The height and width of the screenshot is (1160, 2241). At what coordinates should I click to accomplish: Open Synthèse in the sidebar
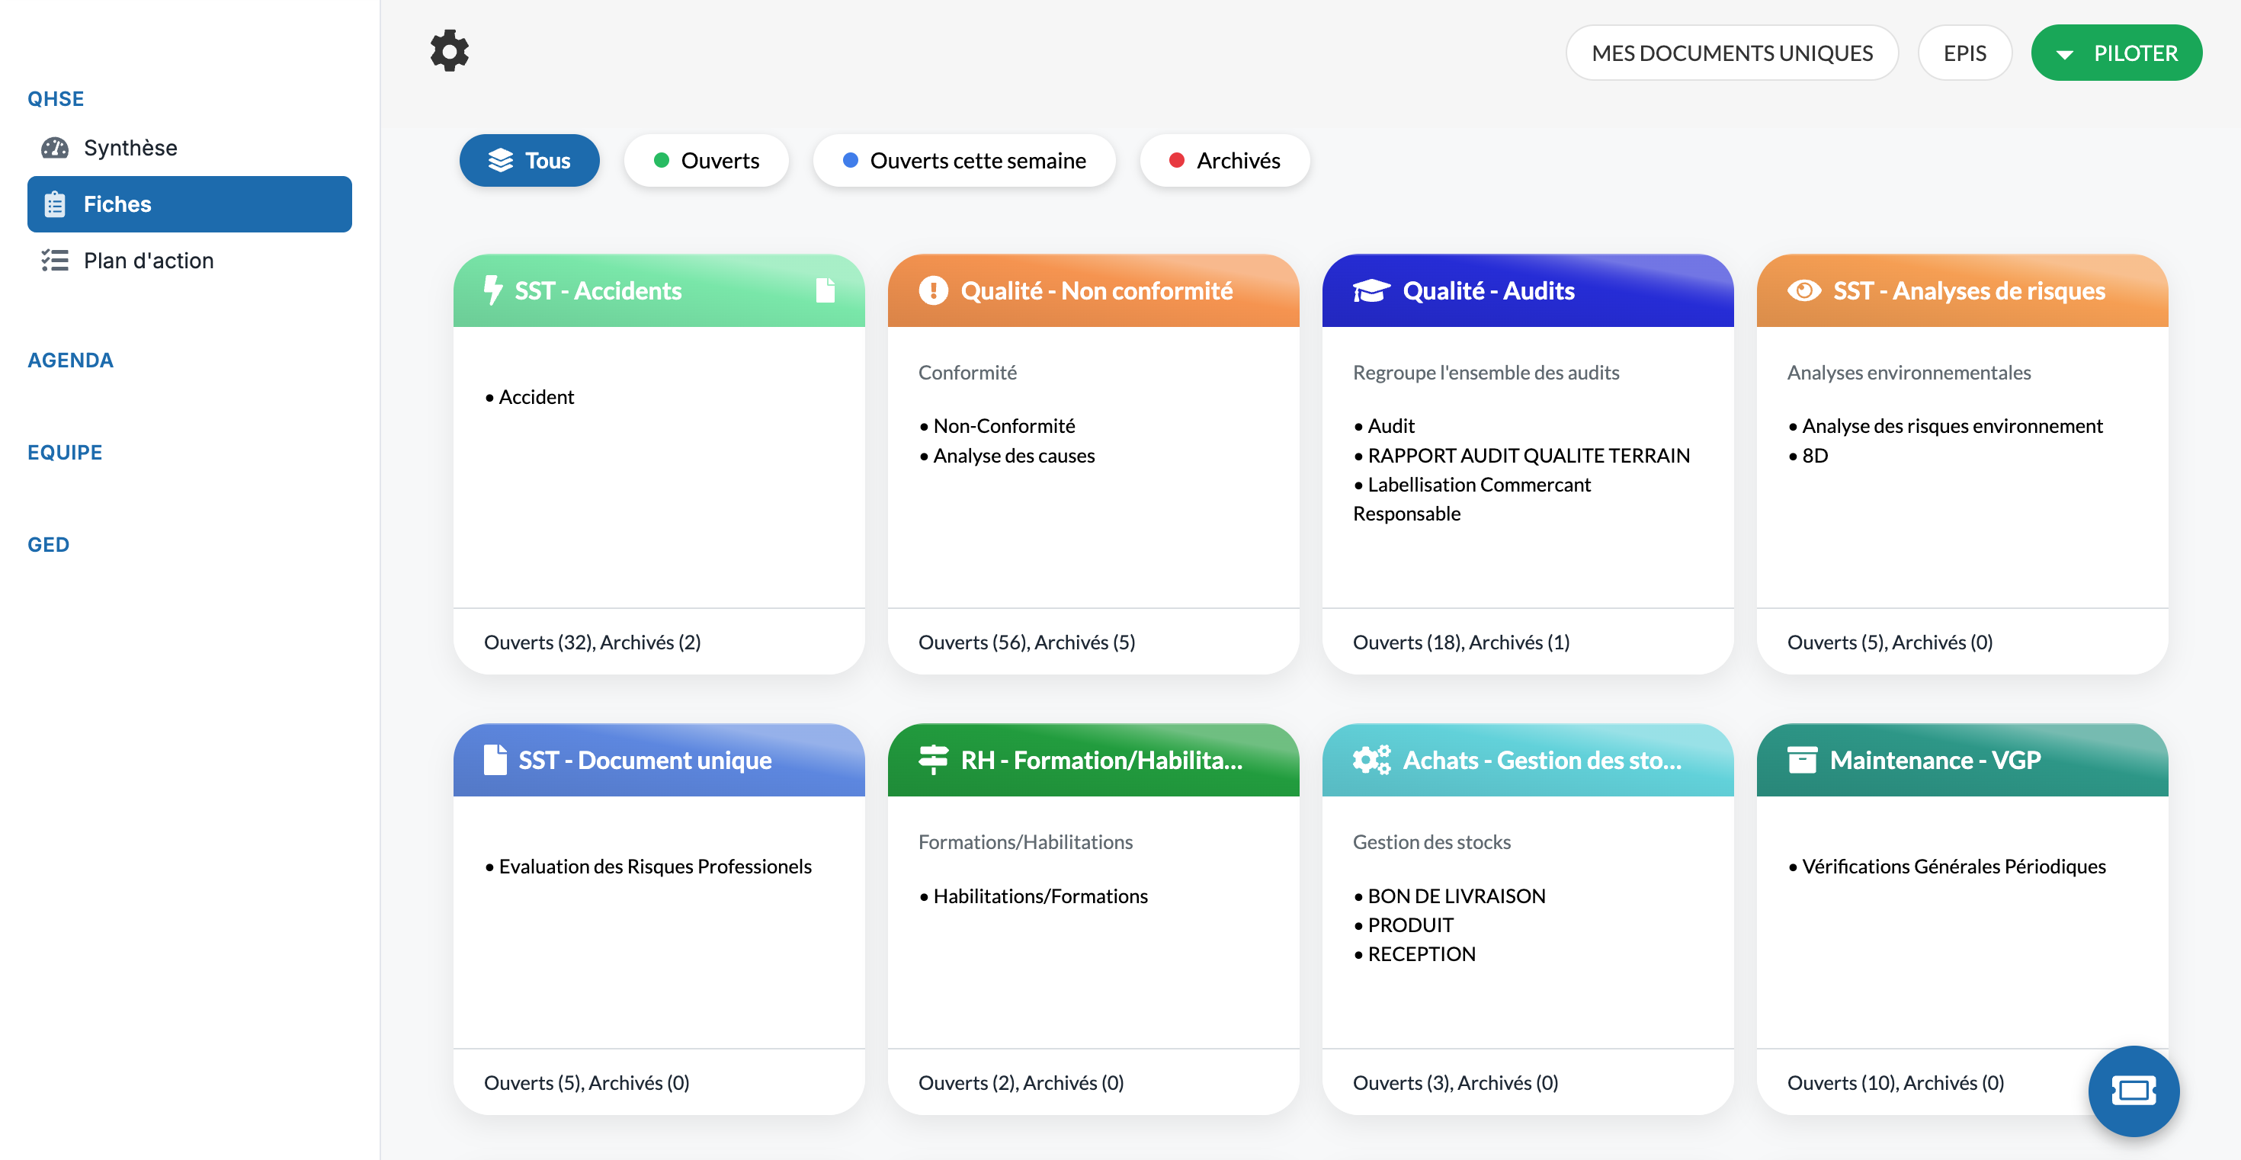[x=130, y=148]
